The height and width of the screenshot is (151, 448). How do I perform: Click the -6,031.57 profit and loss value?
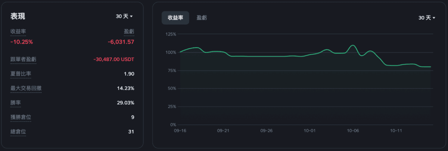pyautogui.click(x=121, y=42)
